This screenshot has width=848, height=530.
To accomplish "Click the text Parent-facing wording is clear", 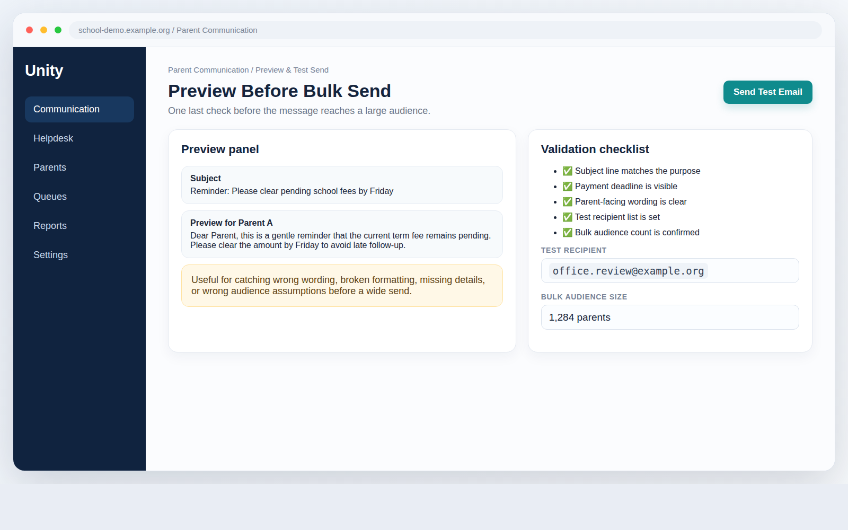I will (631, 202).
